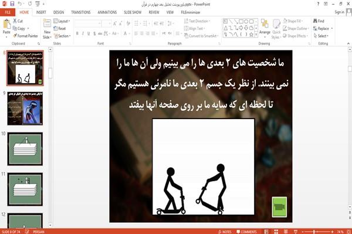Click the Undo arrow in quick access toolbar
352x234 pixels.
(20, 4)
